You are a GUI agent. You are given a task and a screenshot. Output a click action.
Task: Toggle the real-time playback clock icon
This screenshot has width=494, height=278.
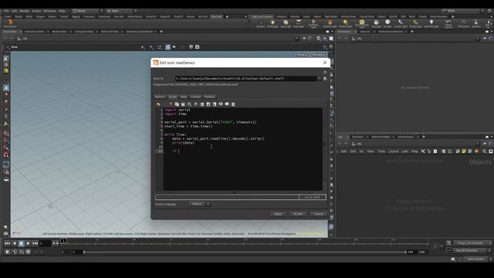pos(28,252)
